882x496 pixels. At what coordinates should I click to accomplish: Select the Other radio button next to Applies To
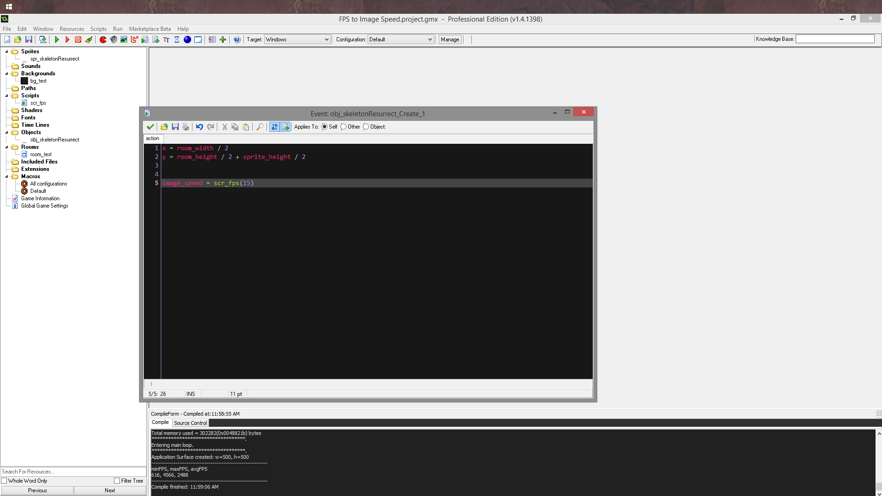tap(344, 127)
